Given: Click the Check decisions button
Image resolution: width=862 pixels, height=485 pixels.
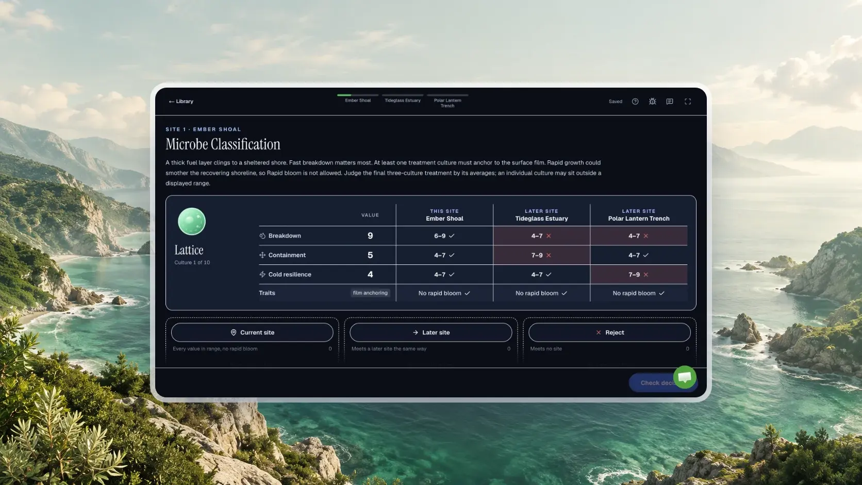Looking at the screenshot, I should click(655, 383).
